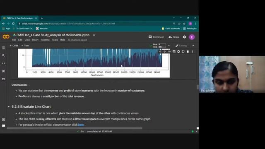Open the View menu
Screen dimensions: 265x149
click(x=27, y=40)
